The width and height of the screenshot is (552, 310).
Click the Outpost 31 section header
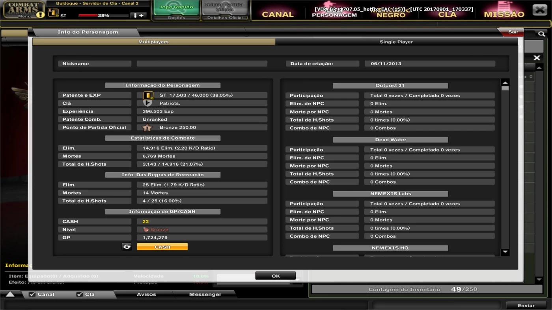click(x=390, y=85)
